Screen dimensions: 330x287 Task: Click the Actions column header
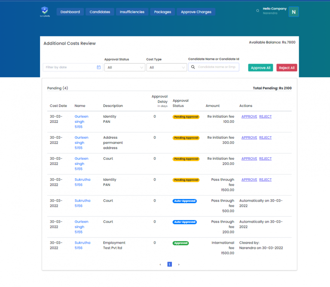(246, 106)
